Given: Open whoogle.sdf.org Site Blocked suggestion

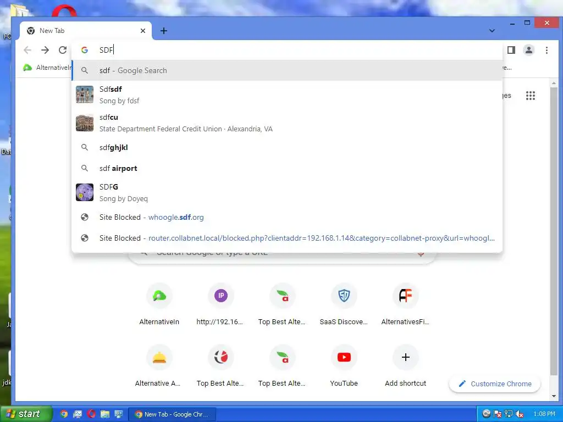Looking at the screenshot, I should 287,217.
